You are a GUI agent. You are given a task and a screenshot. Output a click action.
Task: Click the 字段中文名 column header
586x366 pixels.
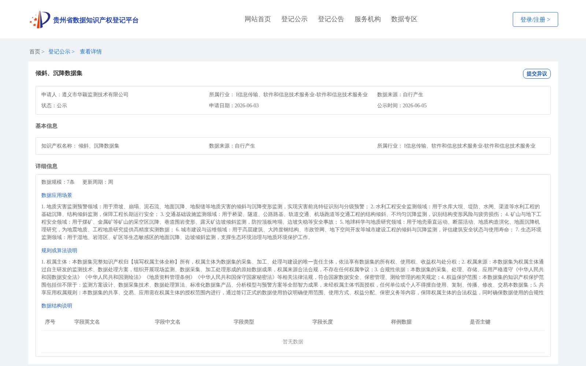[x=168, y=322]
